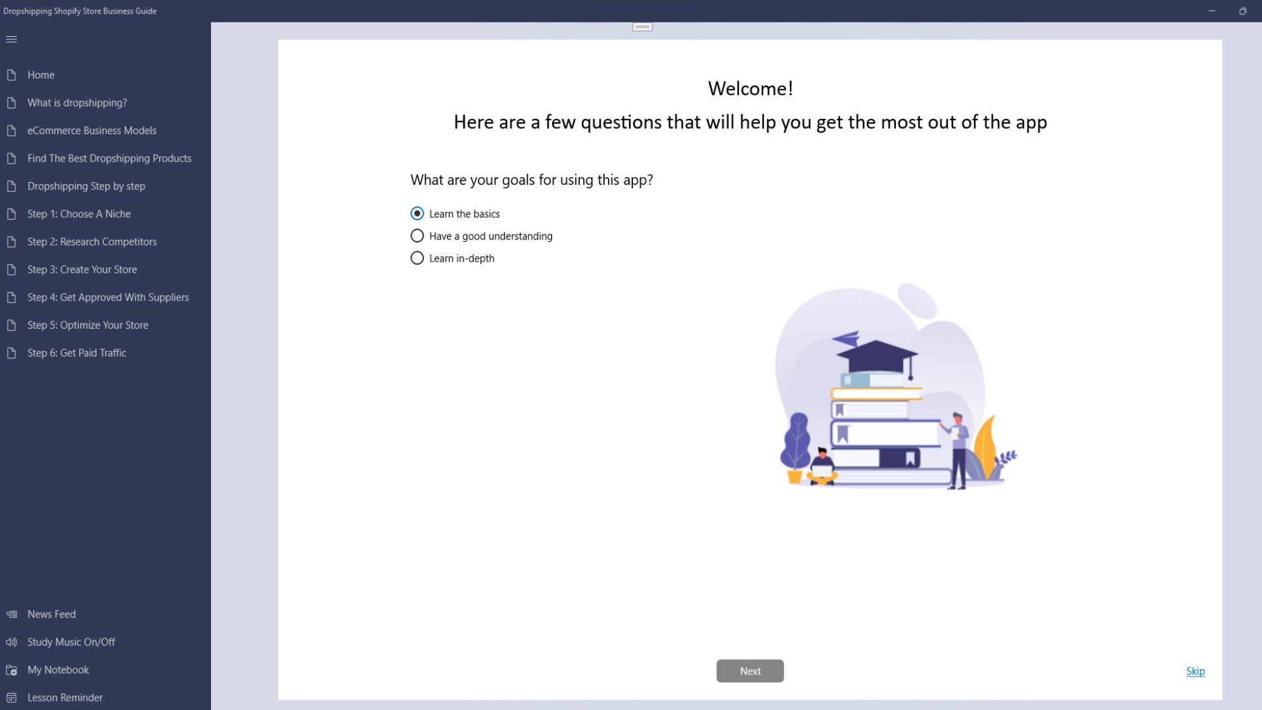Skip the welcome questionnaire

pyautogui.click(x=1194, y=671)
